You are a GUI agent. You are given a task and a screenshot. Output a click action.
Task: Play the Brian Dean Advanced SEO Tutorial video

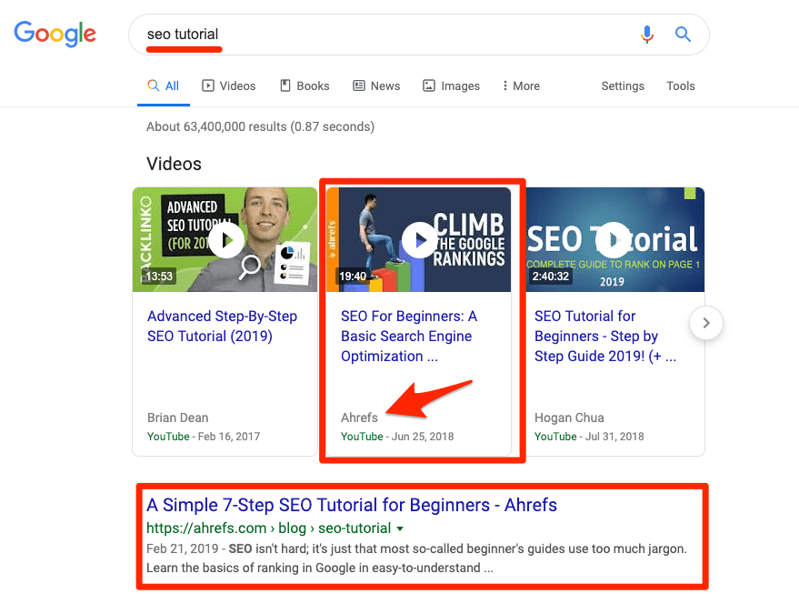(226, 239)
